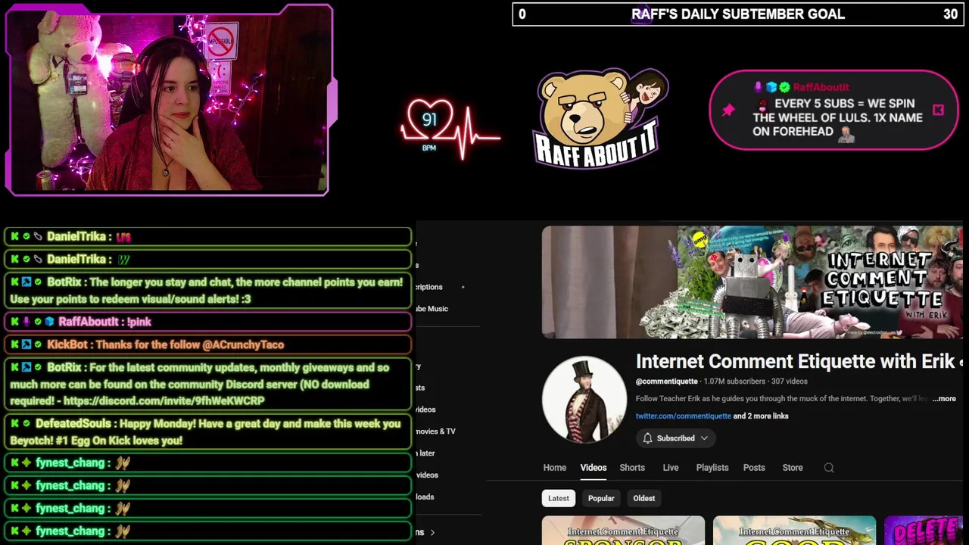969x545 pixels.
Task: Open the Watch later sidebar item
Action: (426, 453)
